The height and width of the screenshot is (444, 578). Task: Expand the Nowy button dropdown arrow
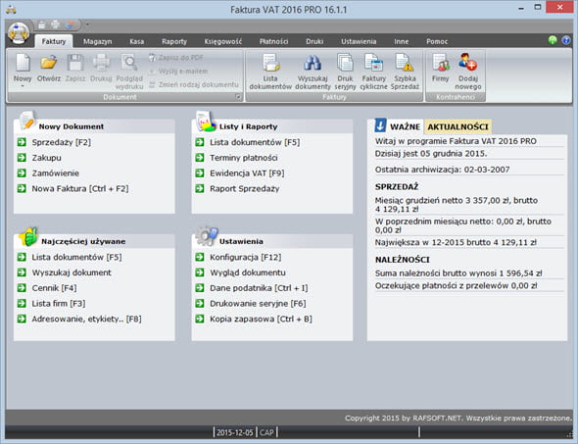click(23, 86)
